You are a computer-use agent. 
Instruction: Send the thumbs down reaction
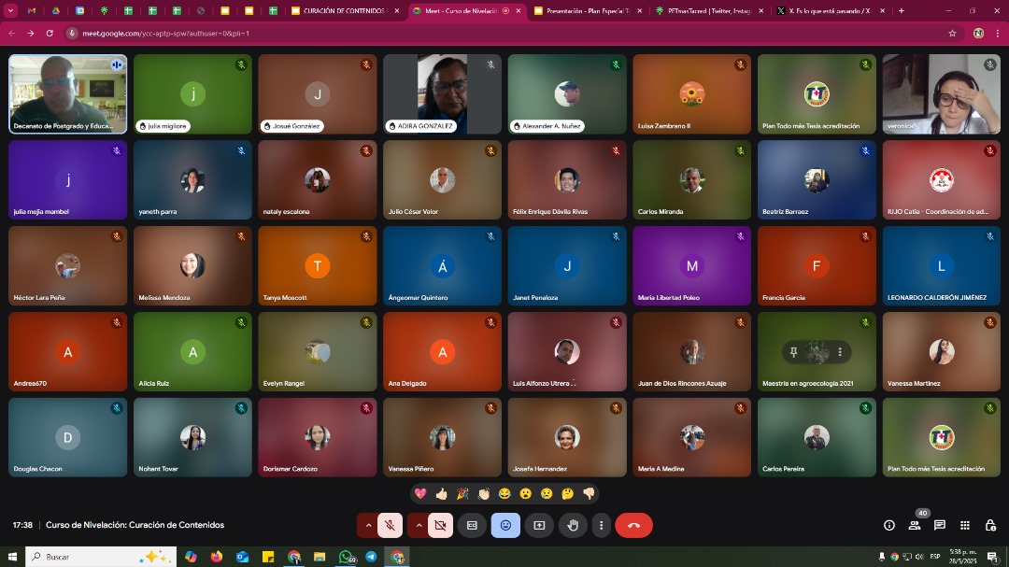589,493
